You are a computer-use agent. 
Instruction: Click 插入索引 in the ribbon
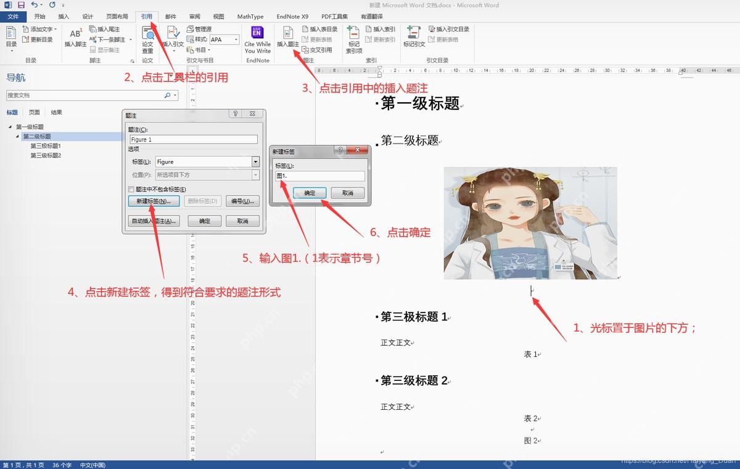pyautogui.click(x=380, y=29)
